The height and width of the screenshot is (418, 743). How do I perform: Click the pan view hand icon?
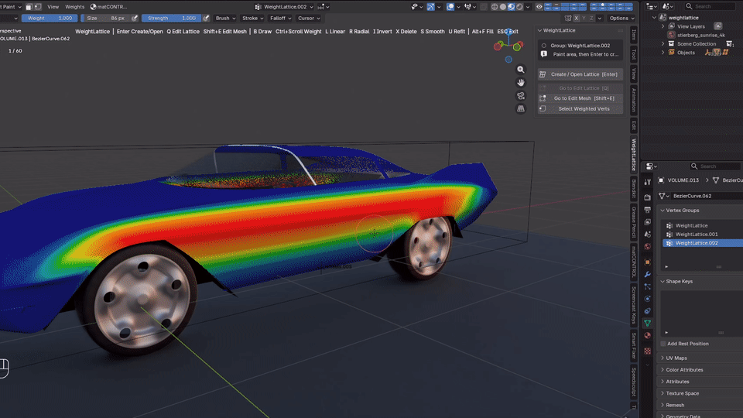coord(521,83)
